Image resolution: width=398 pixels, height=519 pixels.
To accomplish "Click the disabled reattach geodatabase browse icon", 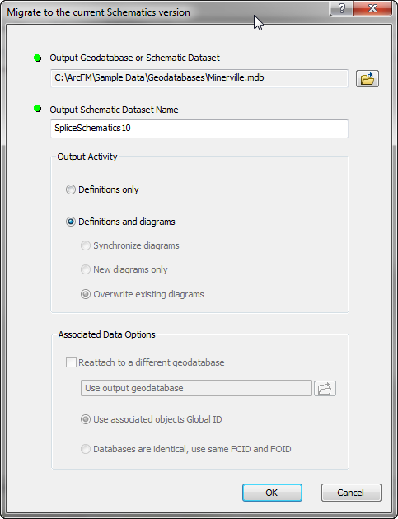I will pyautogui.click(x=325, y=388).
